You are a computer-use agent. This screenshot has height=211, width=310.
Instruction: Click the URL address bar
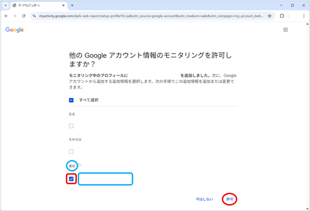coord(149,15)
